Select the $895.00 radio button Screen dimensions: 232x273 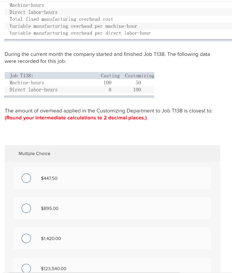tap(26, 208)
